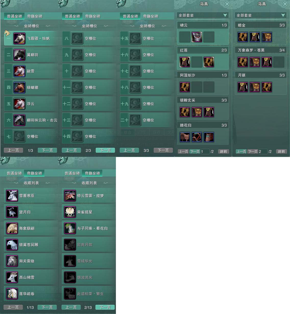Select the first 踏花归 saddle icon
Viewport: 290px width, 314px height.
[x=185, y=137]
